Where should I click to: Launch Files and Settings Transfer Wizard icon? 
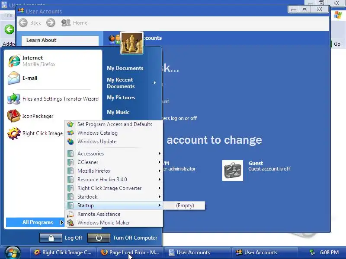pos(14,99)
